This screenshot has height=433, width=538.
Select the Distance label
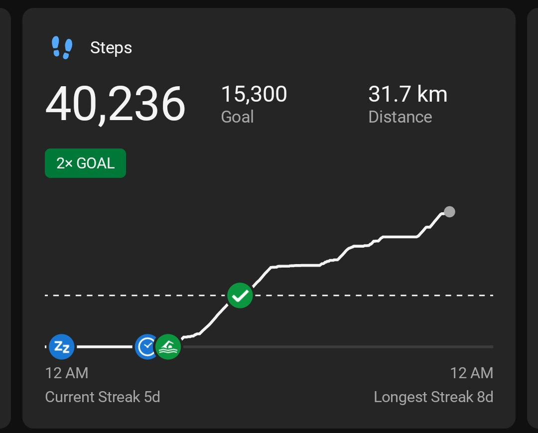[400, 117]
